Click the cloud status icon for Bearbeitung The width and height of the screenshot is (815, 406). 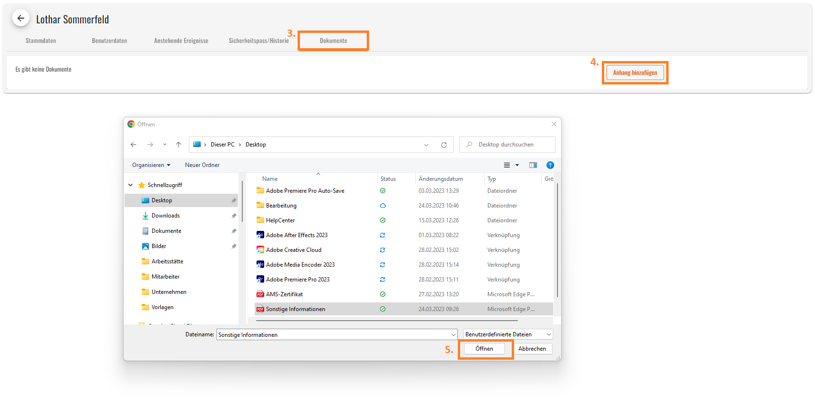[382, 206]
